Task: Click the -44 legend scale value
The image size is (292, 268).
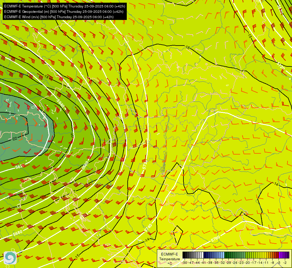Action: pyautogui.click(x=197, y=263)
